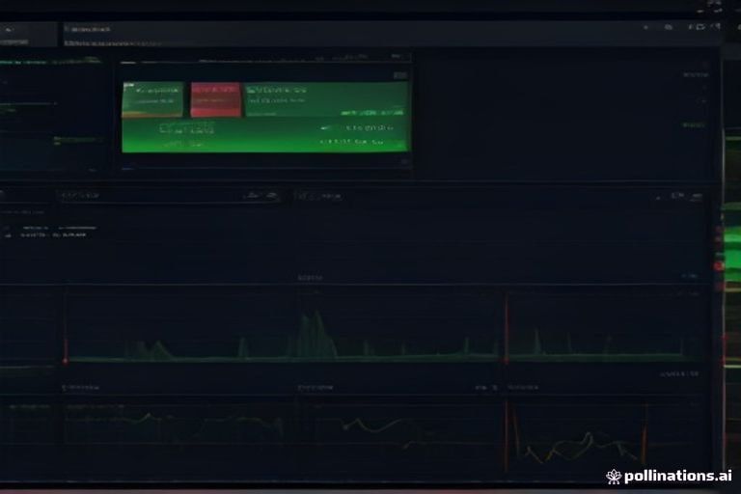Click the tallest green spike in the middle chart
The width and height of the screenshot is (741, 494).
coord(316,334)
